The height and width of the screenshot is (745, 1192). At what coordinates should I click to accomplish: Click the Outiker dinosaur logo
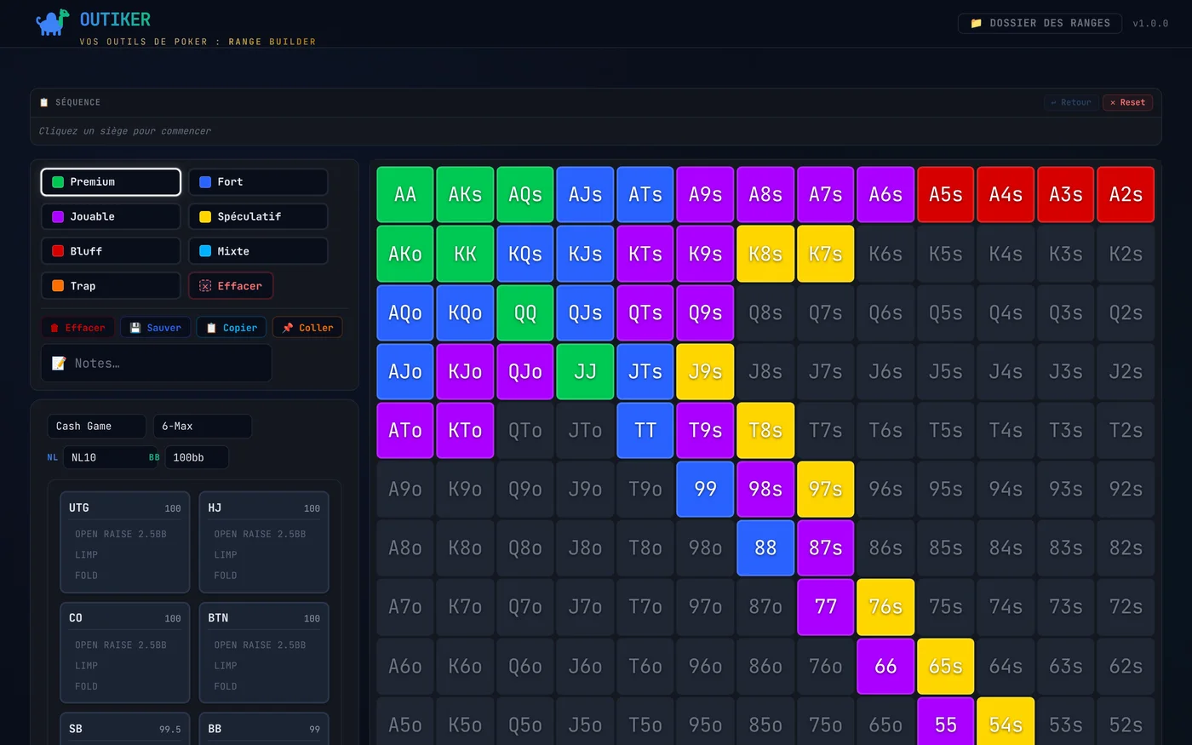[x=53, y=22]
